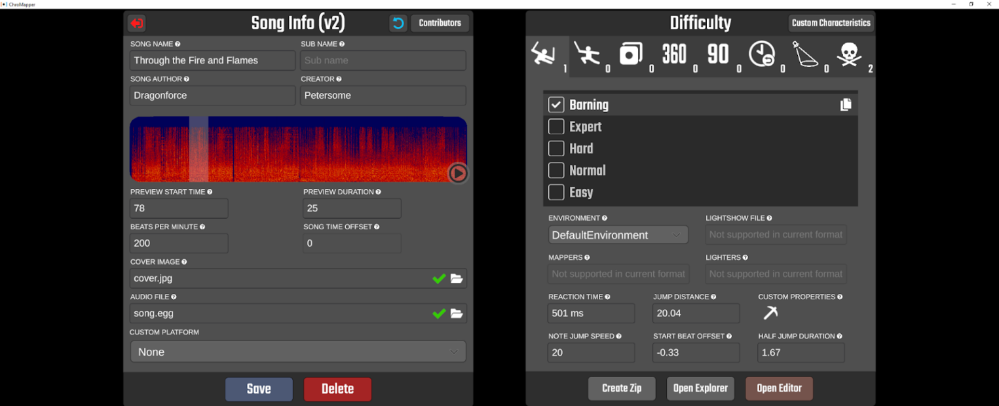Screen dimensions: 999x406
Task: Open custom properties pickaxe icon
Action: tap(770, 313)
